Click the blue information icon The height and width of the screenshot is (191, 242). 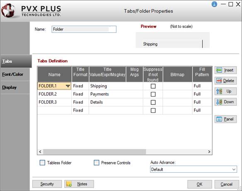(x=214, y=4)
